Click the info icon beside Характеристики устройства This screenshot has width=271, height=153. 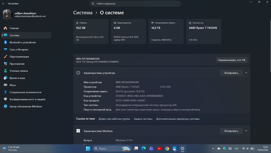[78, 73]
